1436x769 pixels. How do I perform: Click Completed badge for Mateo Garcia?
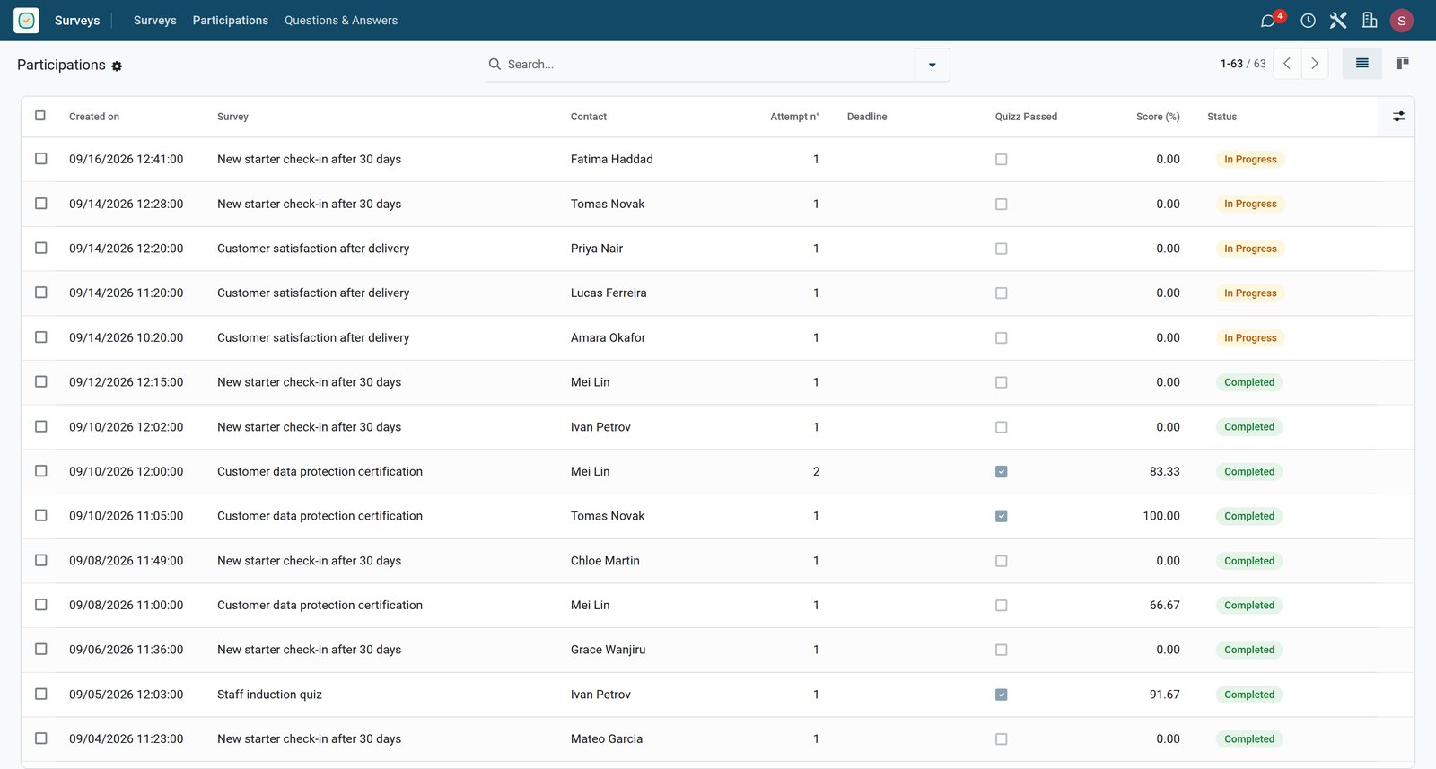coord(1249,739)
